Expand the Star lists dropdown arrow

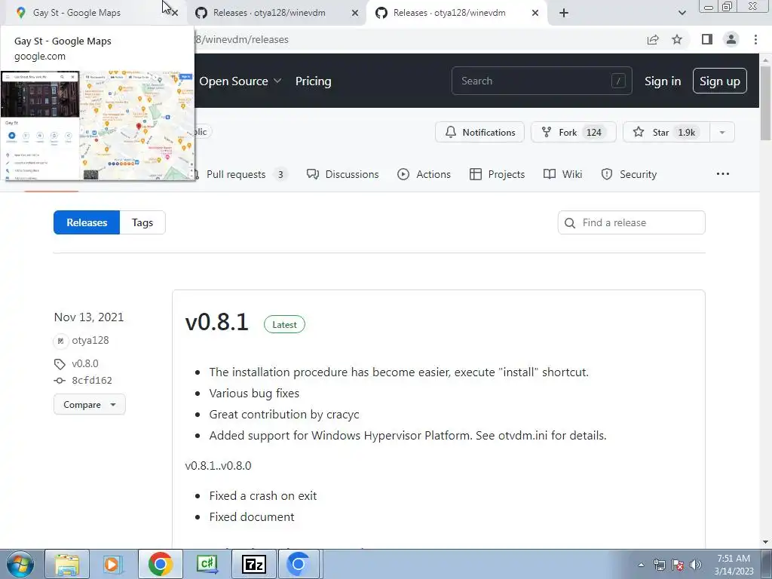tap(722, 132)
